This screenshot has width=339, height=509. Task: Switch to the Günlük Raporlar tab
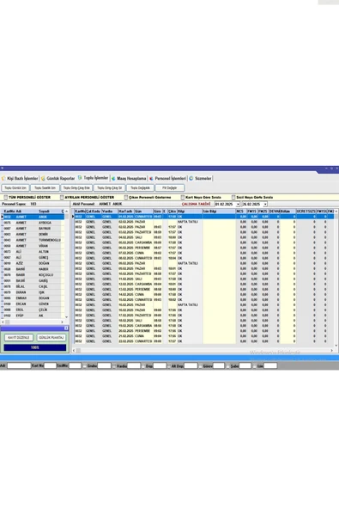(58, 178)
